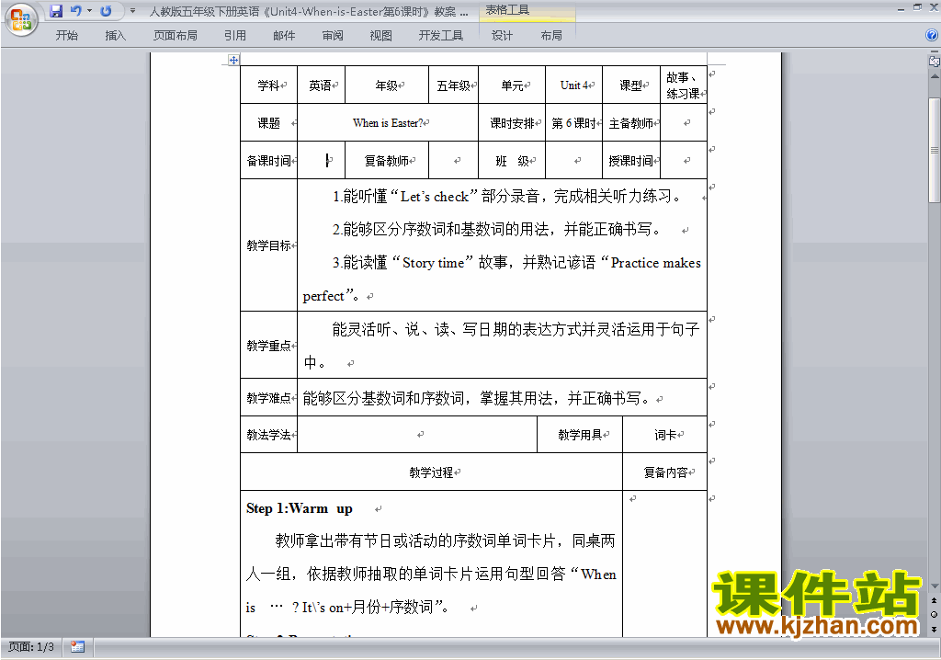This screenshot has height=660, width=941.
Task: Click the 五年级 table cell
Action: point(454,85)
